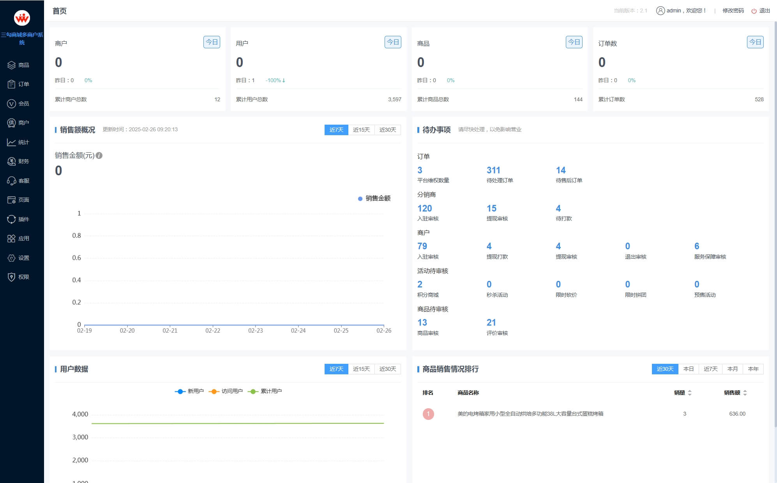Open the 统计 statistics panel

click(x=22, y=142)
